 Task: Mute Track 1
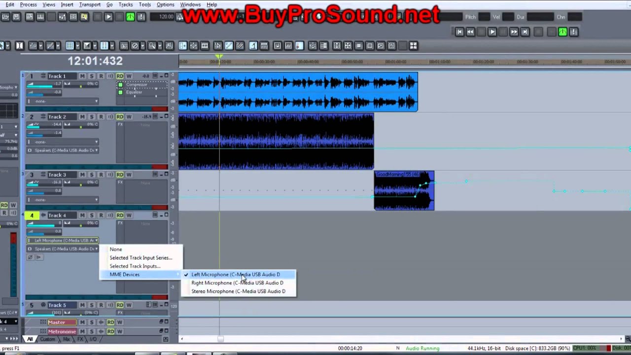coord(82,76)
